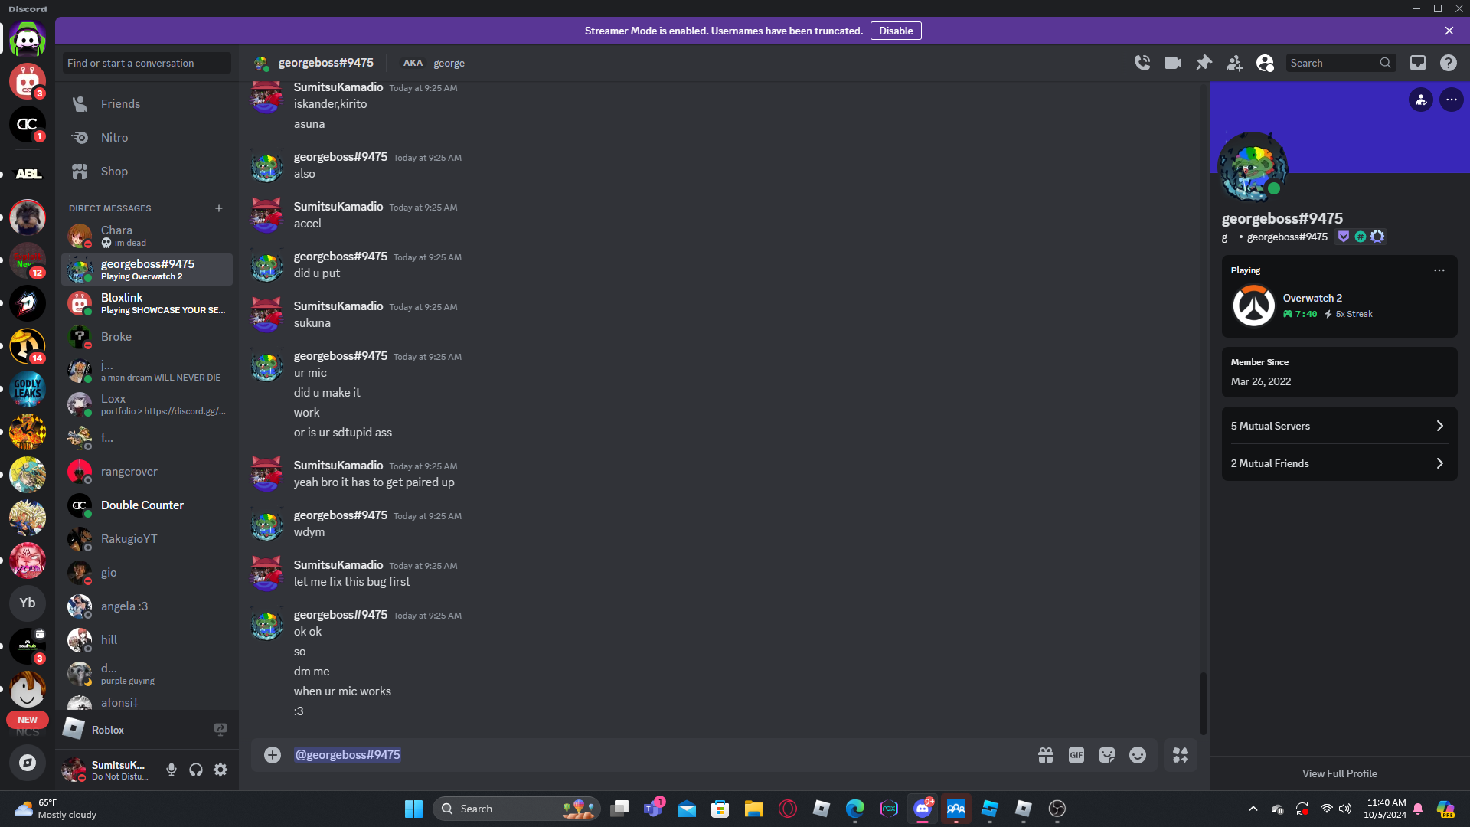This screenshot has height=827, width=1470.
Task: Start a voice call with georgeboss
Action: pos(1142,63)
